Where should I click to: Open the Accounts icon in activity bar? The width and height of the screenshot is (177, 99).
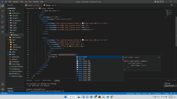2,84
